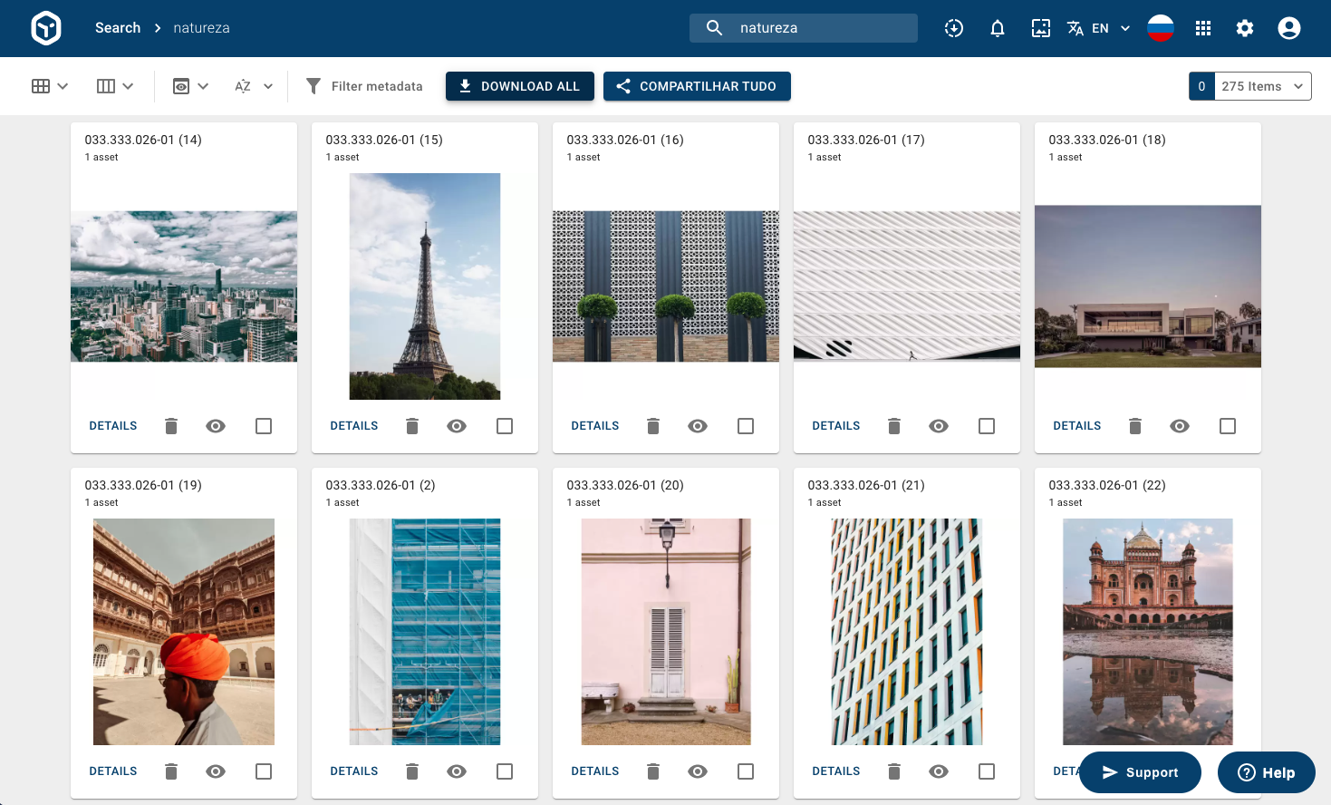Screen dimensions: 1331x805
Task: Open the A-Z sort order dropdown
Action: 254,86
